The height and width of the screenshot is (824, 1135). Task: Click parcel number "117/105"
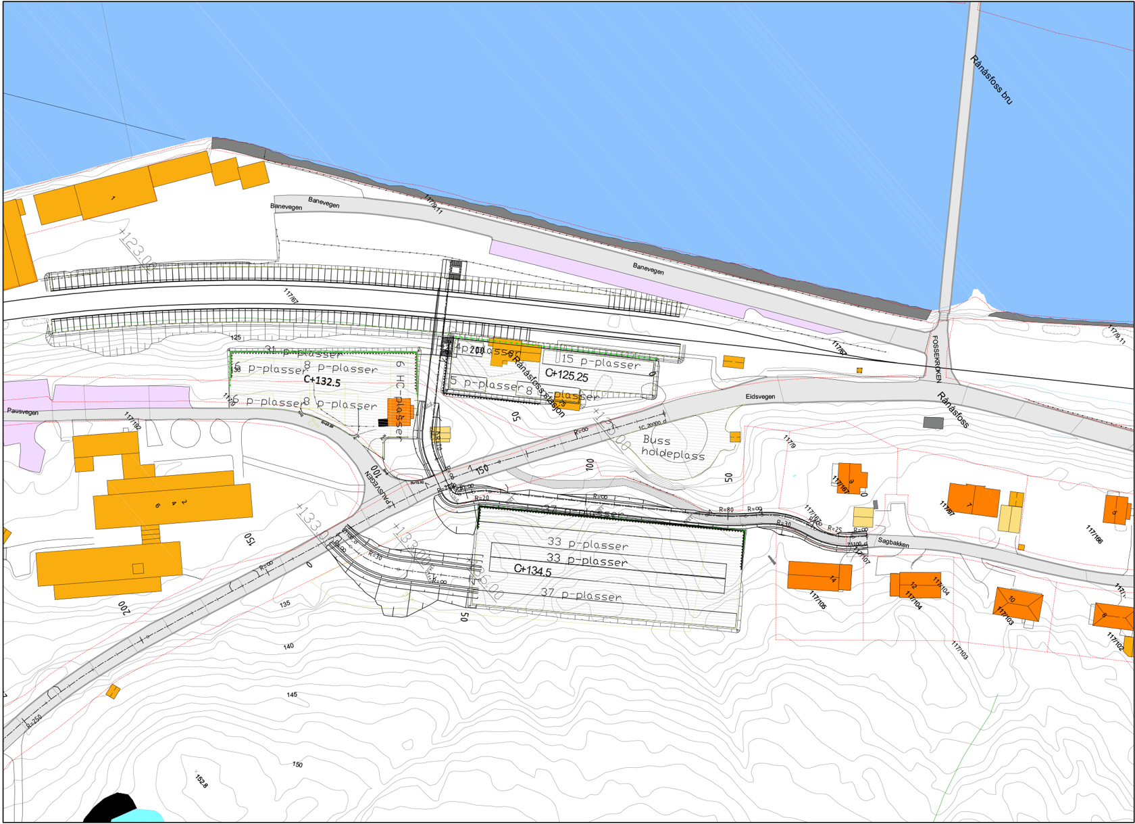817,600
